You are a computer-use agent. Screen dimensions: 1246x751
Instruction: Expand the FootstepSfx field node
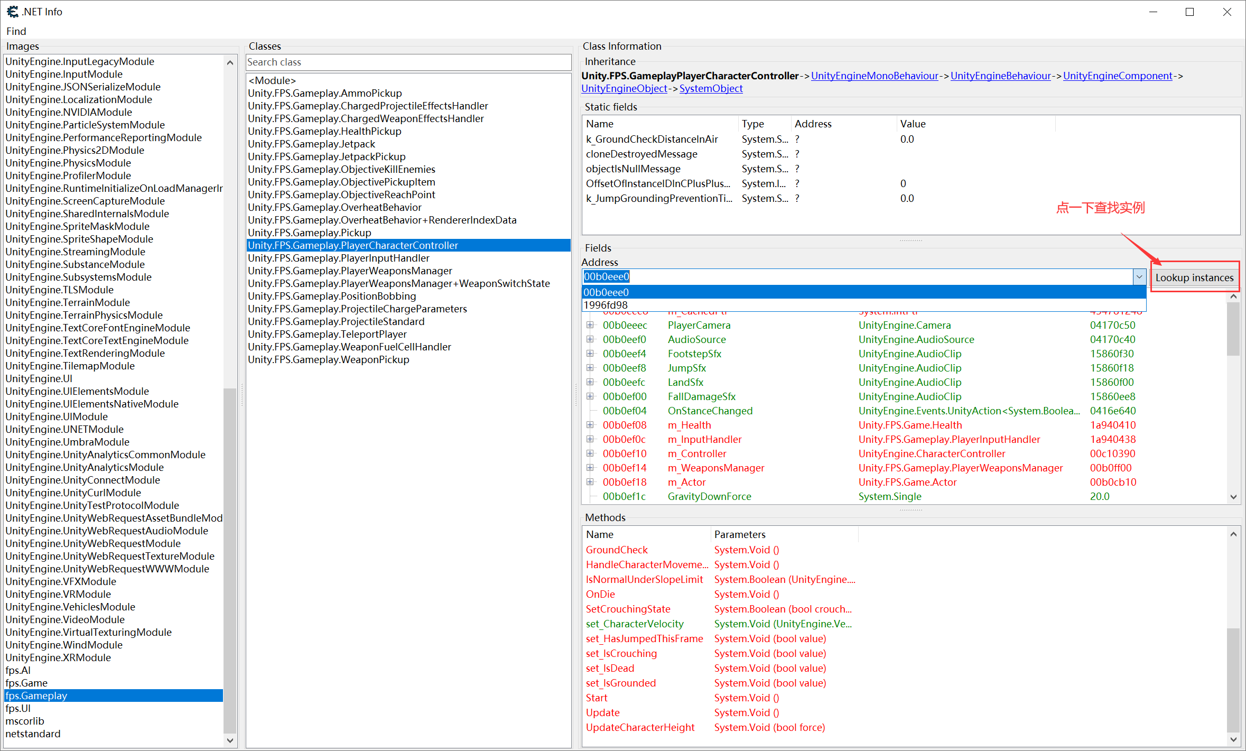pos(590,354)
